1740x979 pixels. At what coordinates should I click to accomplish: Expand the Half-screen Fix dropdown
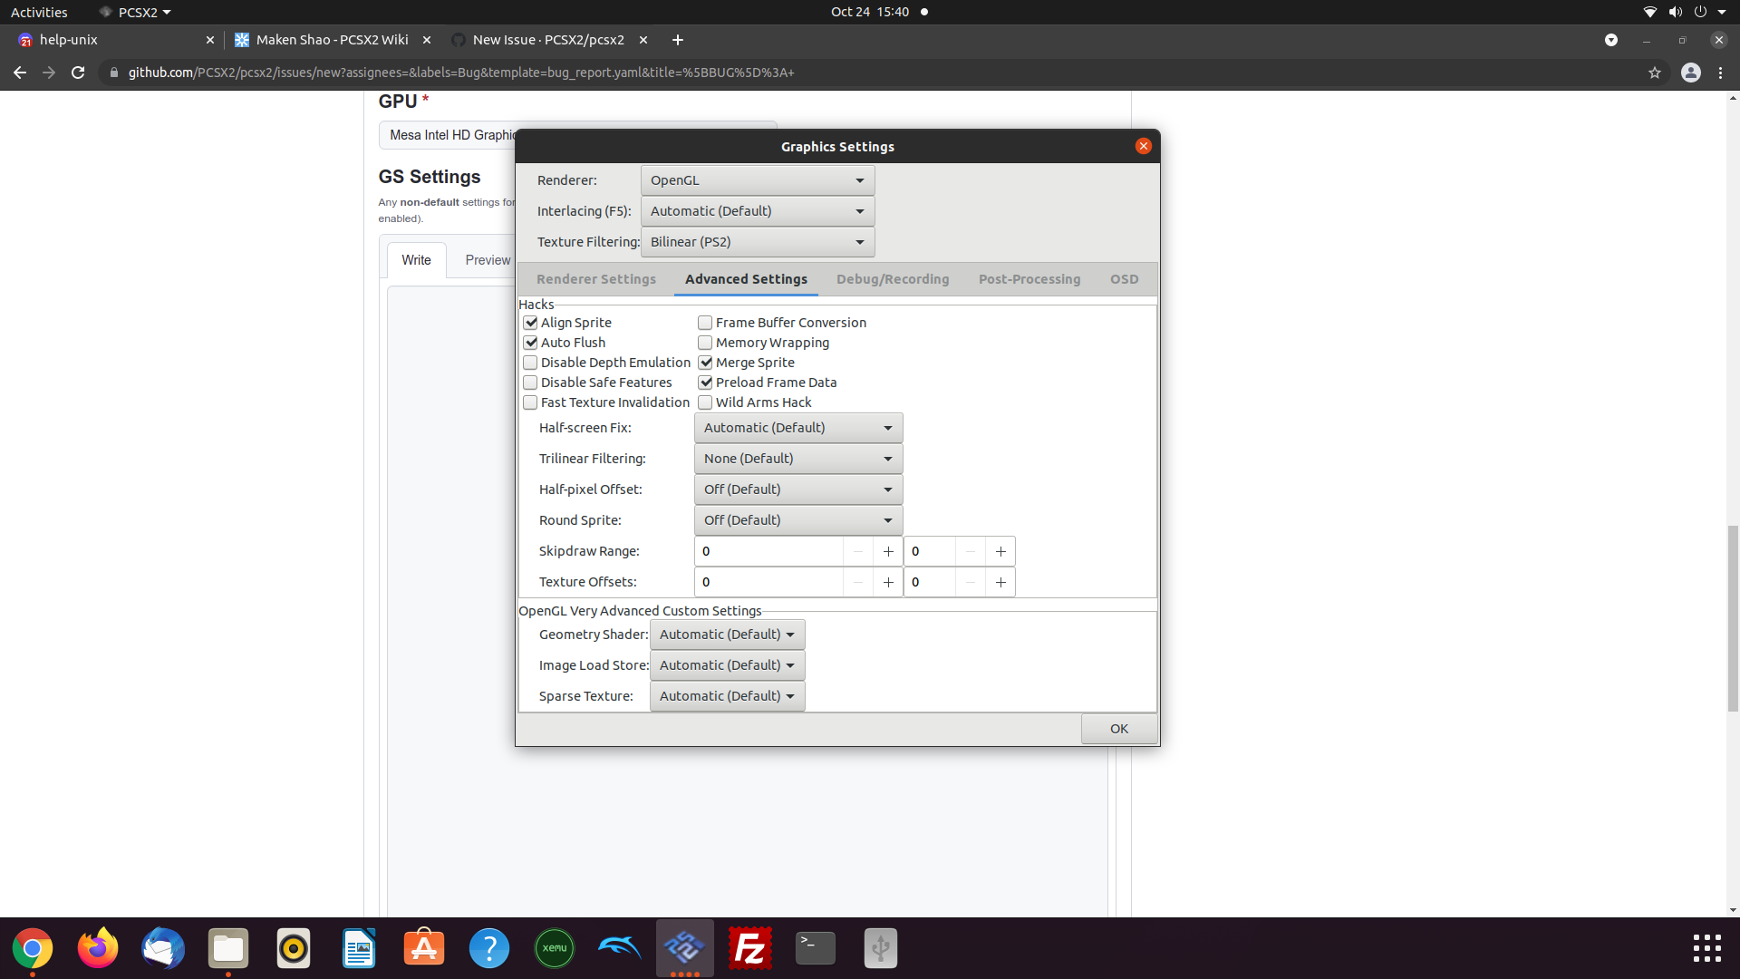(x=797, y=428)
